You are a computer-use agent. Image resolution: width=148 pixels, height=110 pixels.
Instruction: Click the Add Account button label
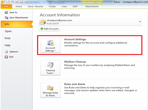51,29
